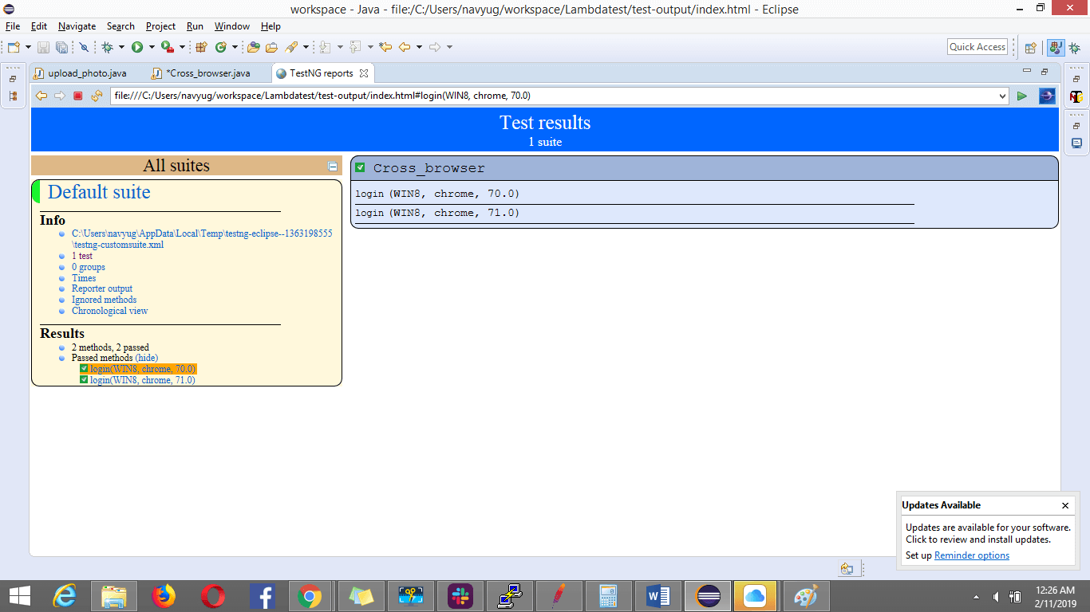Click the green checkbox beside Cross_browser header
The width and height of the screenshot is (1090, 612).
[360, 167]
